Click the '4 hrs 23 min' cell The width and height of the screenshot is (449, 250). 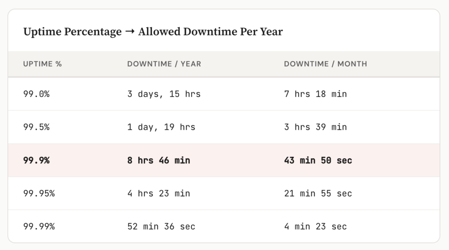[159, 194]
